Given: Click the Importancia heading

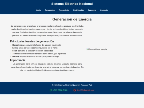Looking at the screenshot, I should 18,60.
